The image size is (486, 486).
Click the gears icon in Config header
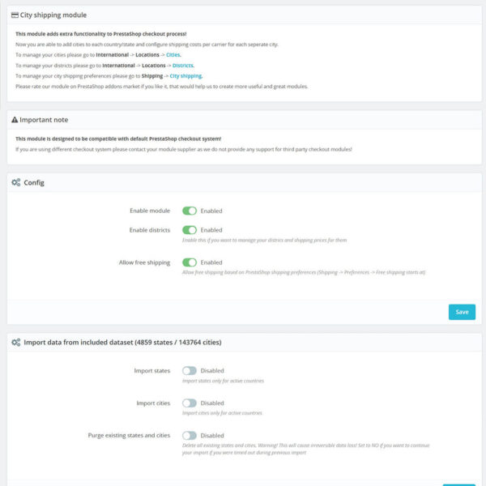pyautogui.click(x=15, y=182)
